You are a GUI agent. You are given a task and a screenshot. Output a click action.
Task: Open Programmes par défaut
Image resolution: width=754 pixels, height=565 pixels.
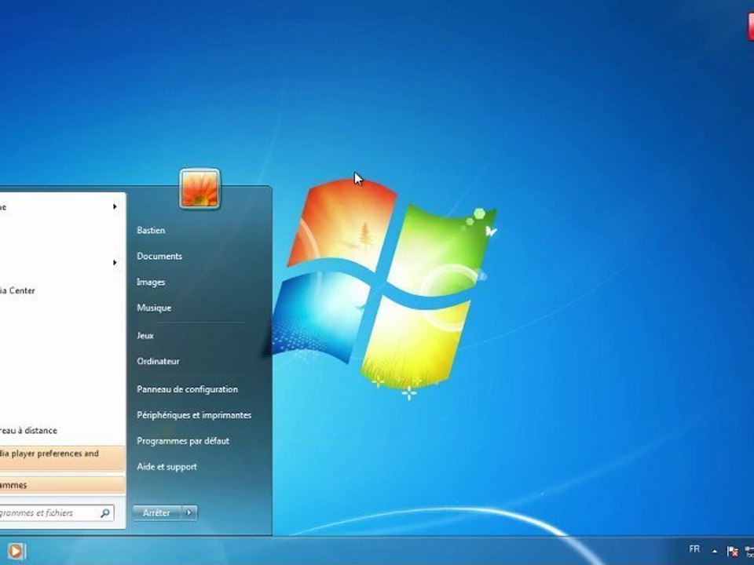(x=183, y=440)
